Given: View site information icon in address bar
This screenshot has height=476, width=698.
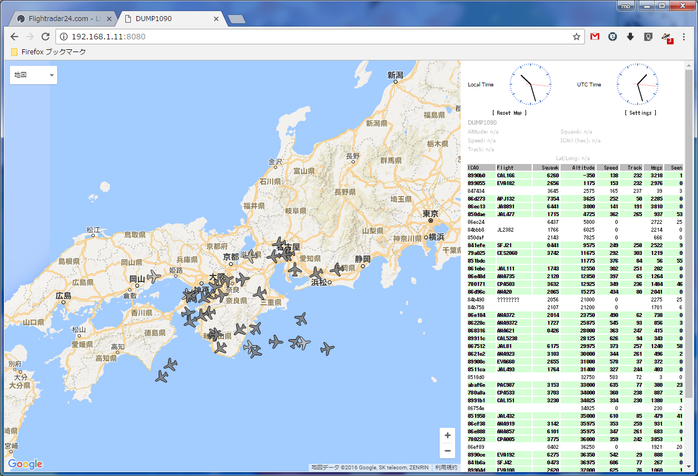Looking at the screenshot, I should point(64,37).
